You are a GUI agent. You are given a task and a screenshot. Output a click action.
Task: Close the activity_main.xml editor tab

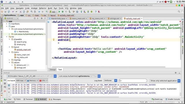tap(142, 18)
